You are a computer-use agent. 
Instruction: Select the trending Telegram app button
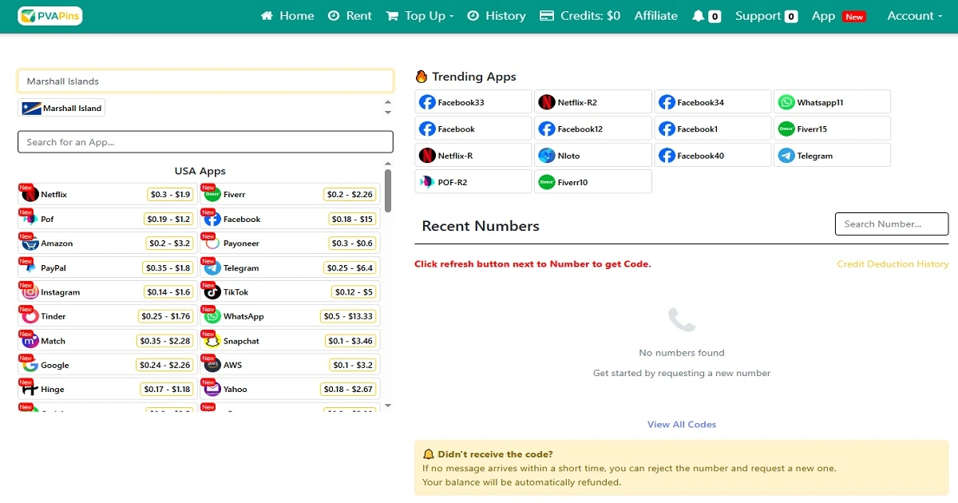832,155
